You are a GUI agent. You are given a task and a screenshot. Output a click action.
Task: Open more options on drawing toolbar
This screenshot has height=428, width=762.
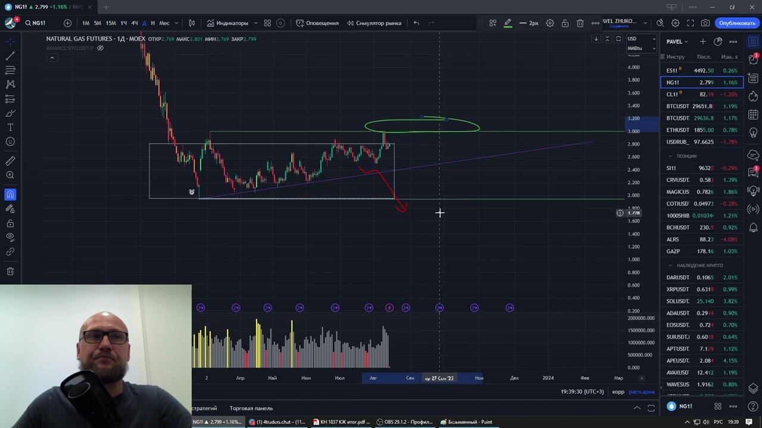[x=595, y=23]
